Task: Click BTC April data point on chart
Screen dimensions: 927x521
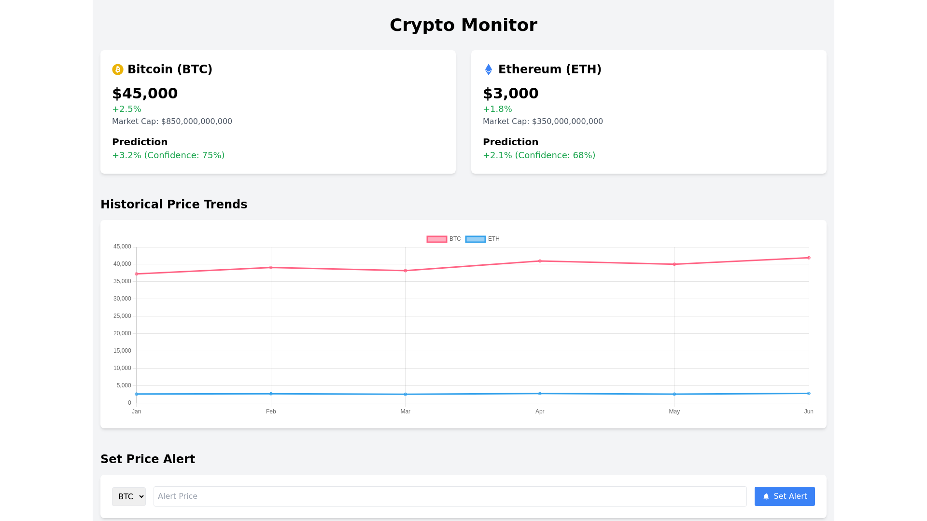Action: click(x=540, y=261)
